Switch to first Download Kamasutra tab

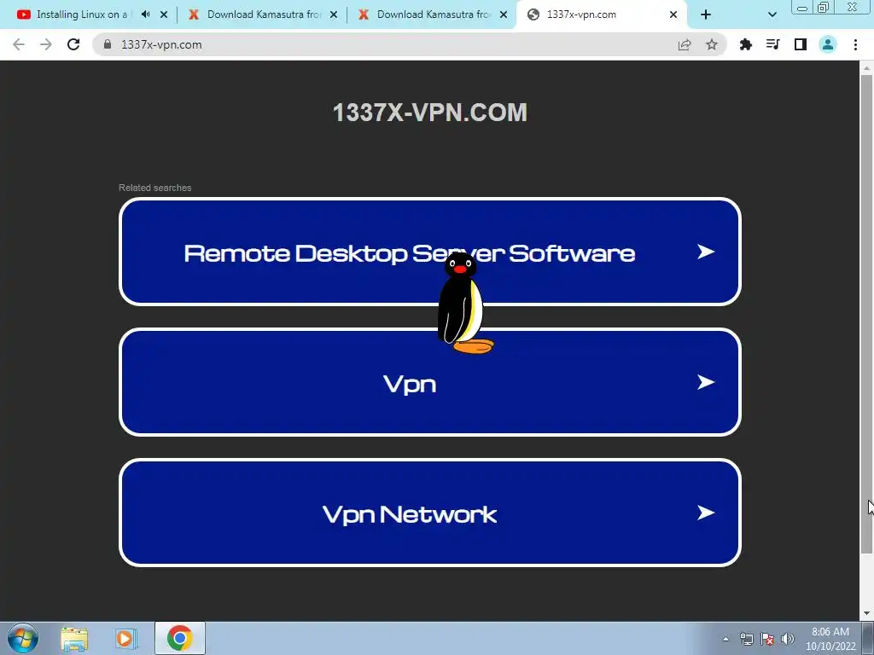pos(263,14)
